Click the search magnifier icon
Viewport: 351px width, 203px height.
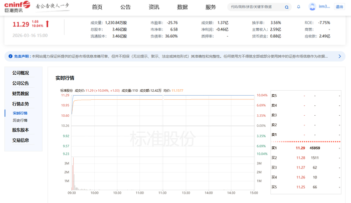(286, 7)
